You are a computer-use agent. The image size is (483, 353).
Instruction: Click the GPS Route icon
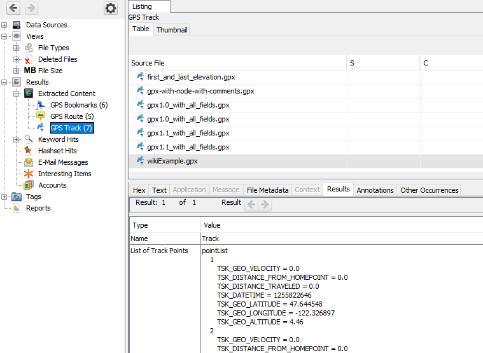coord(41,116)
